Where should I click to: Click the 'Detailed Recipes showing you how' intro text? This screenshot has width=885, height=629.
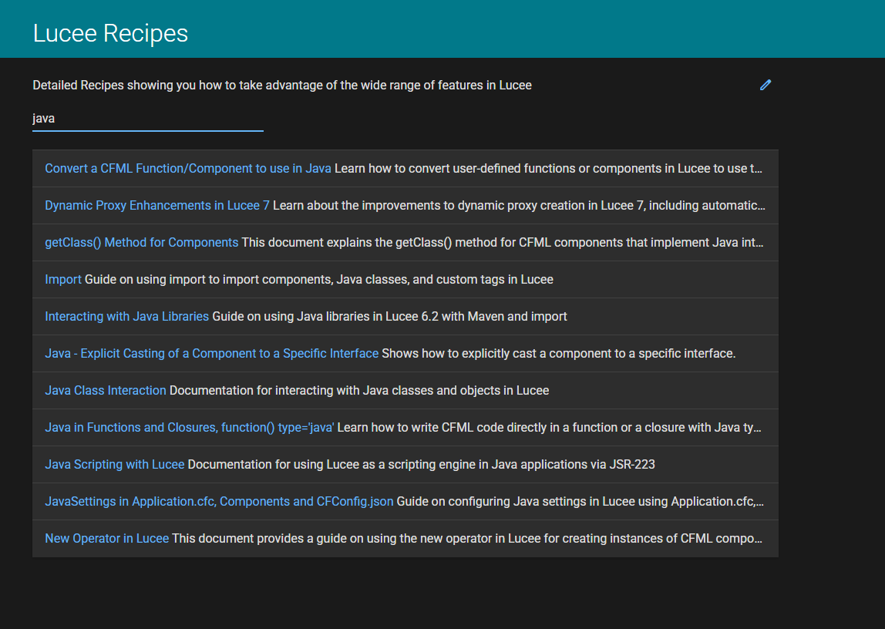point(281,85)
